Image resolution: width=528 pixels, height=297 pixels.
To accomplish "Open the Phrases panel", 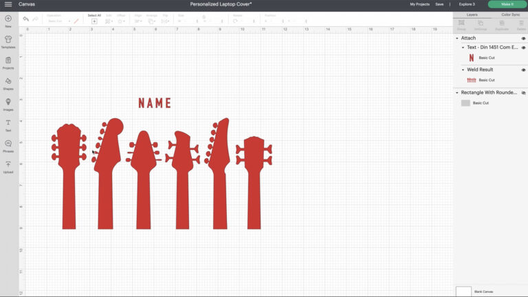I will click(8, 146).
